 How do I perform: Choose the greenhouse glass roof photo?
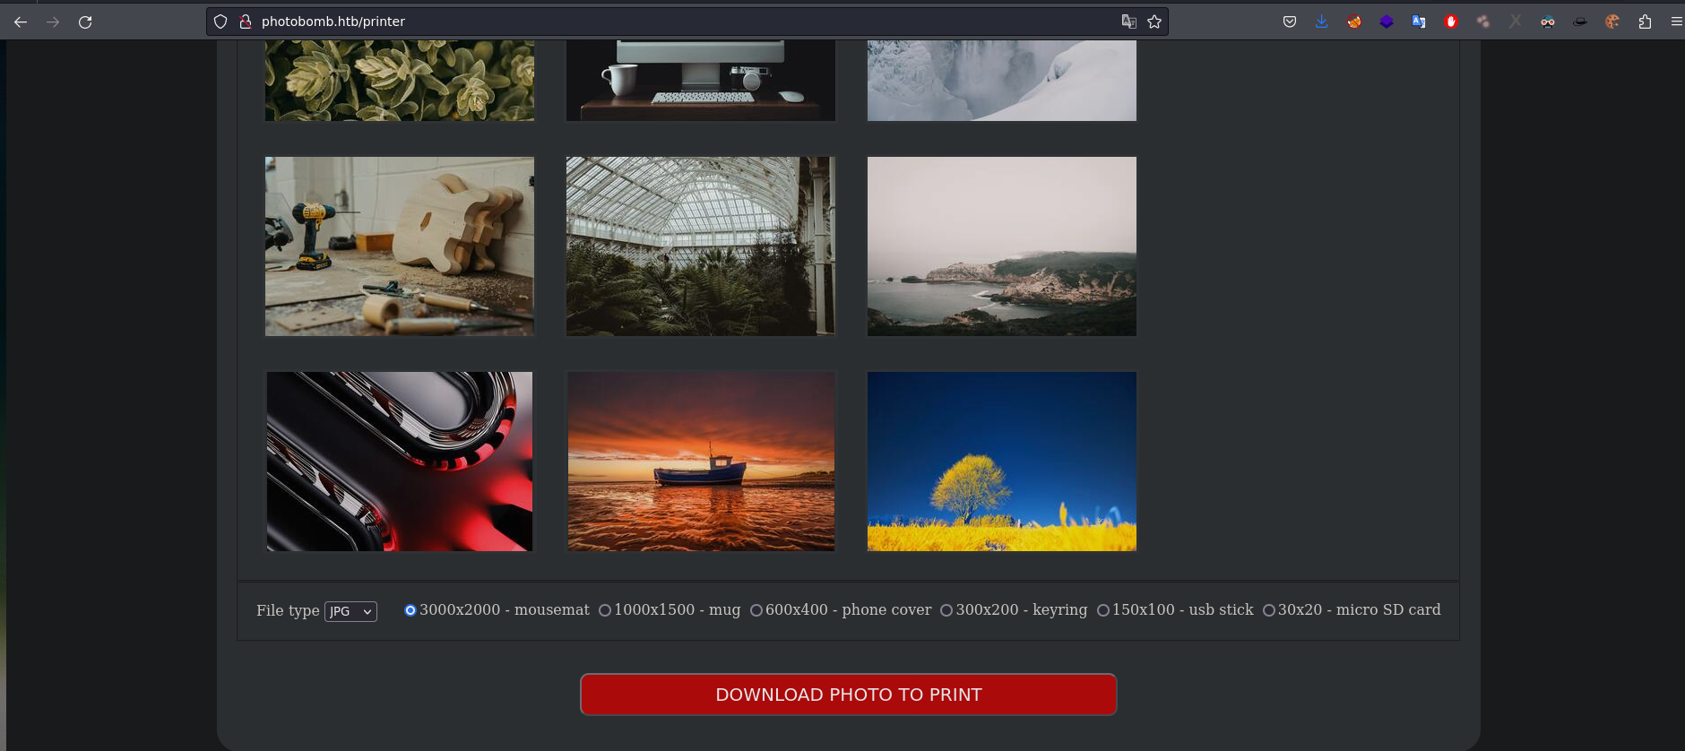[701, 246]
